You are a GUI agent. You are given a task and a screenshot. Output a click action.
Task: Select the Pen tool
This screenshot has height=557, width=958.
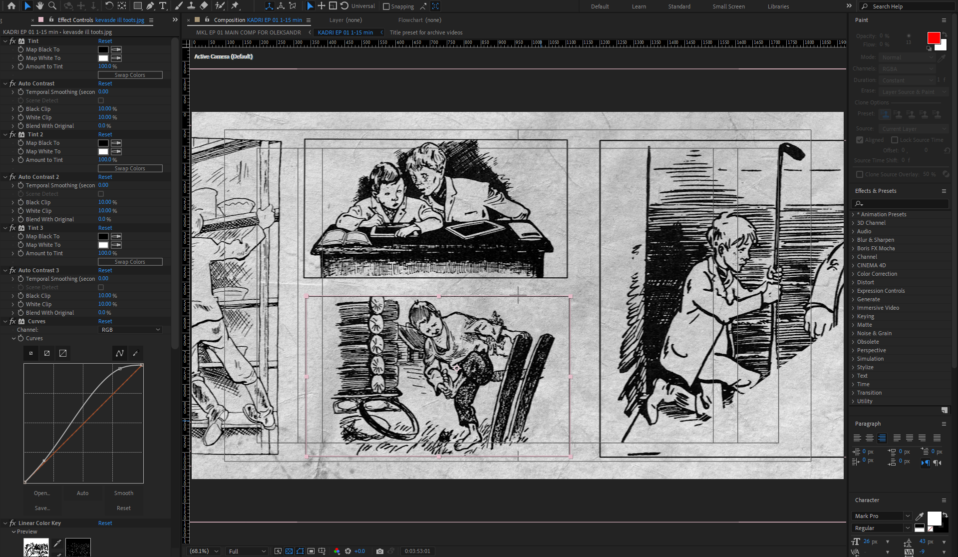pos(150,6)
